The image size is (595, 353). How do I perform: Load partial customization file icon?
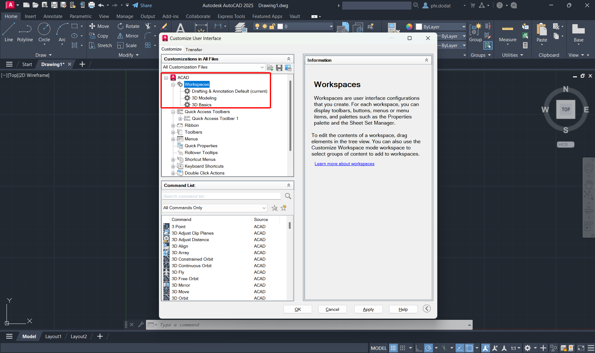[270, 68]
